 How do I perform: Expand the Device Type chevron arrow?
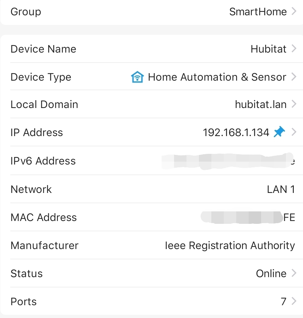294,77
